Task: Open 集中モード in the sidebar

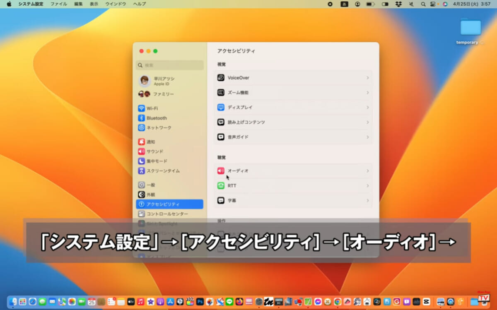Action: tap(170, 161)
